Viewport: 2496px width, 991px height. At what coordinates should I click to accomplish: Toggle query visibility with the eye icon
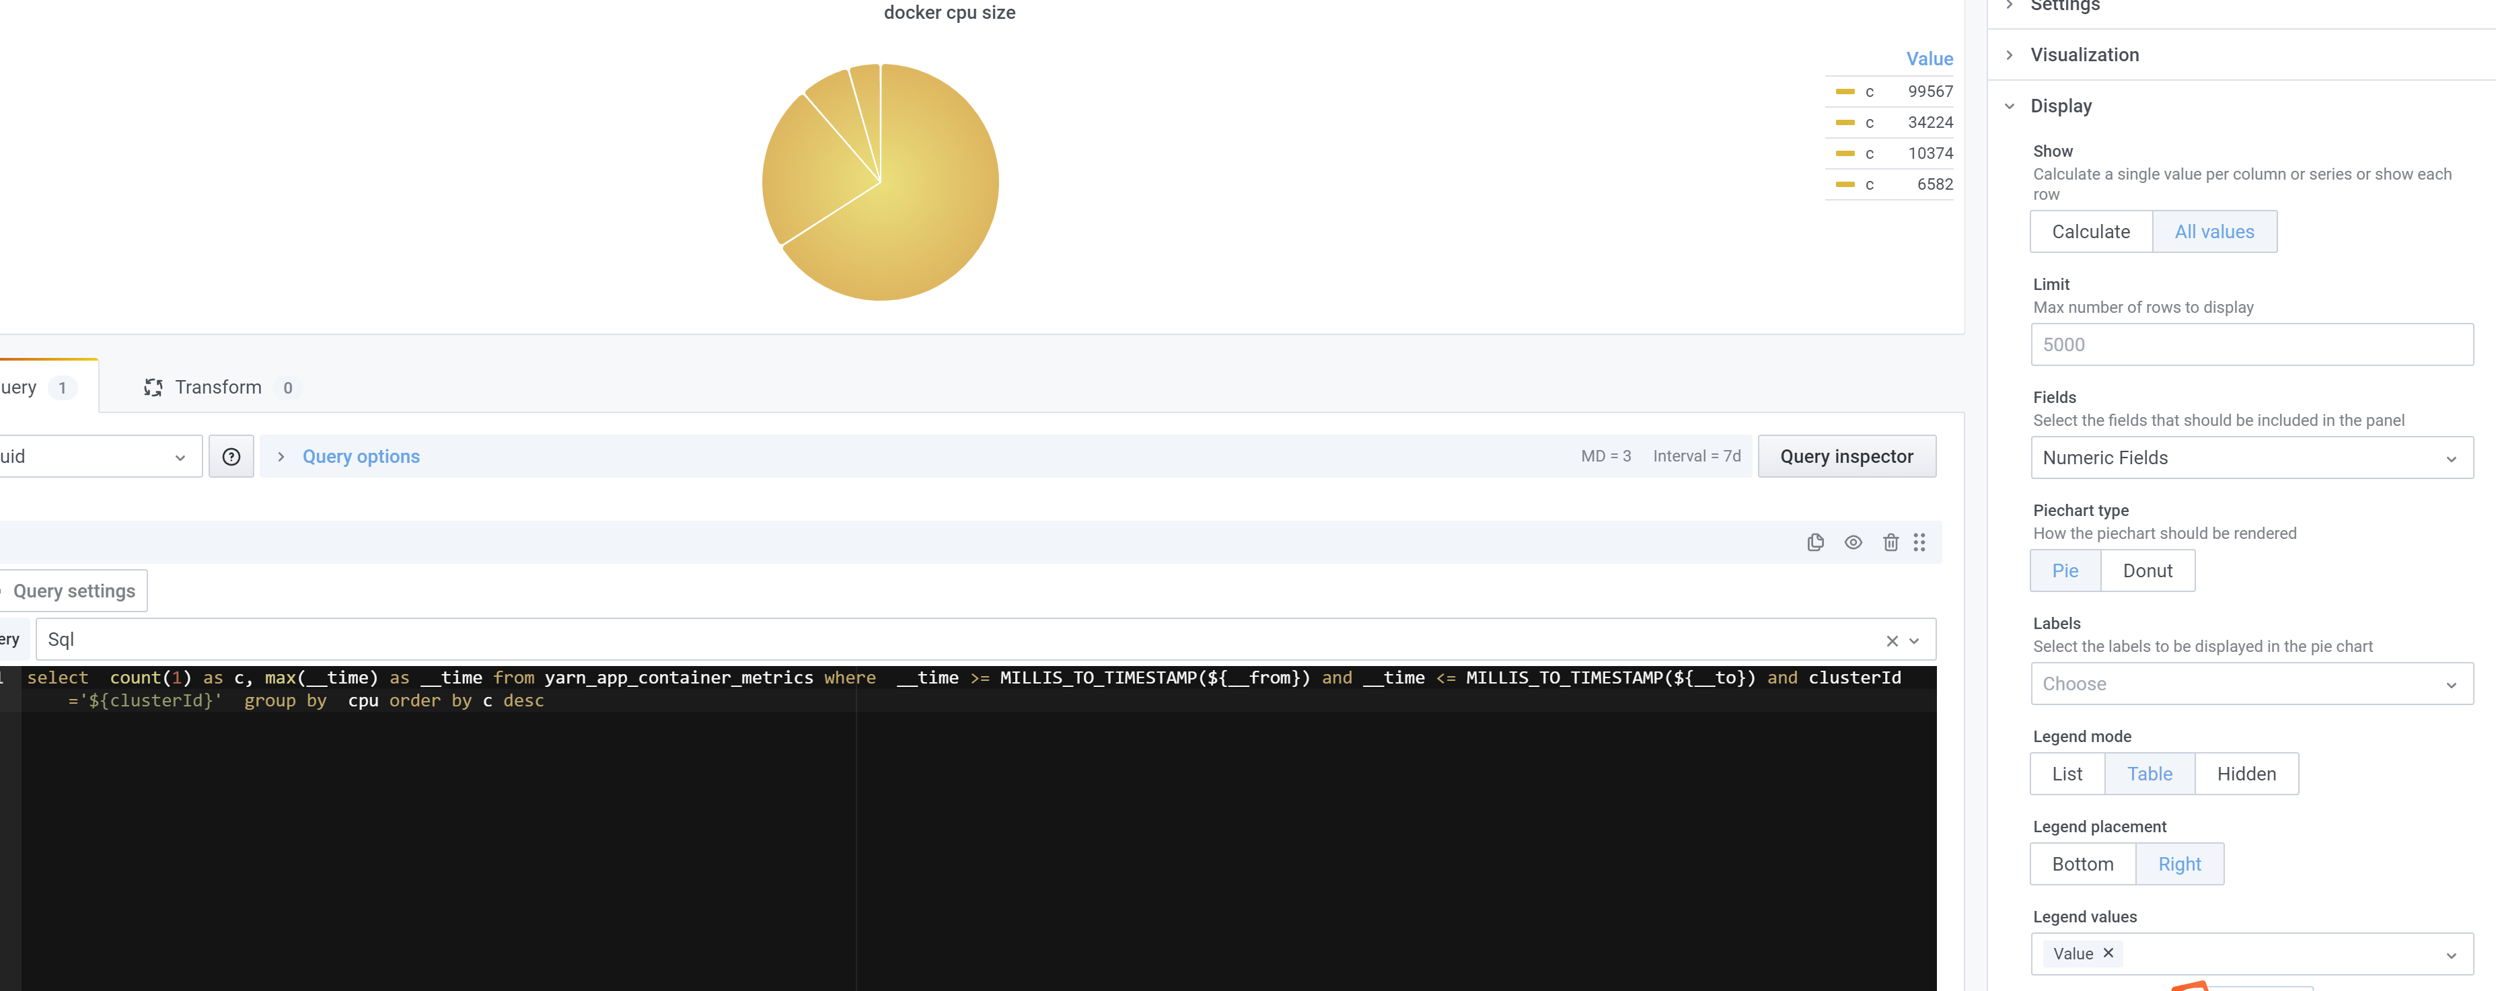[1853, 542]
